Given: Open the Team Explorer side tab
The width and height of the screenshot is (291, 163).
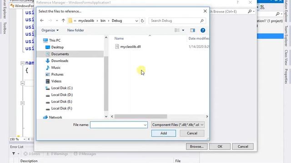Looking at the screenshot, I should [286, 36].
